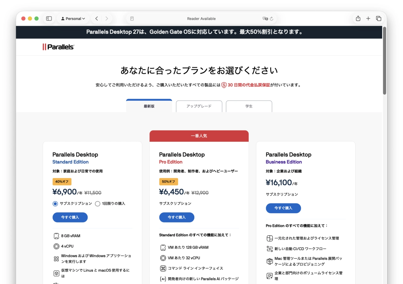Go back with the left chevron

[97, 19]
